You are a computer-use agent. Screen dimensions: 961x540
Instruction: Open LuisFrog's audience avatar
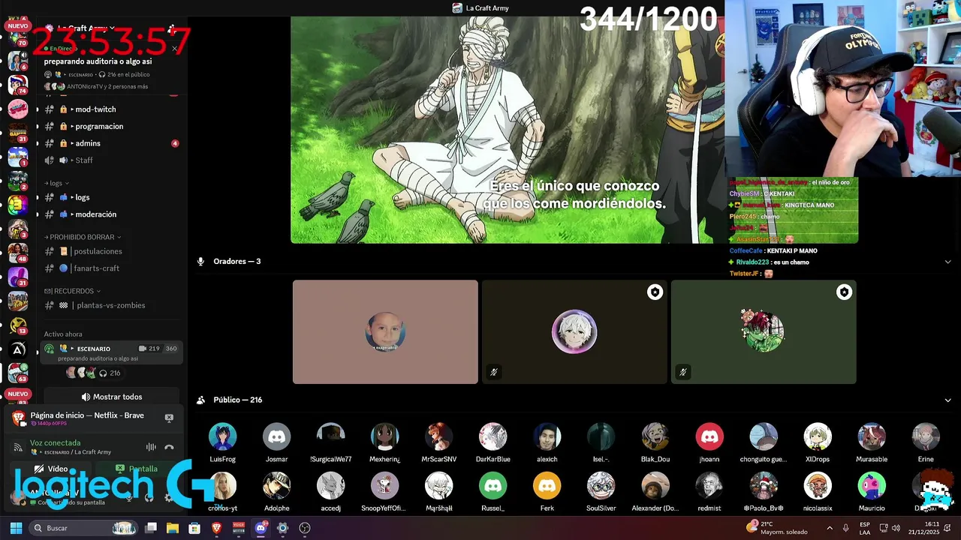[x=222, y=436]
